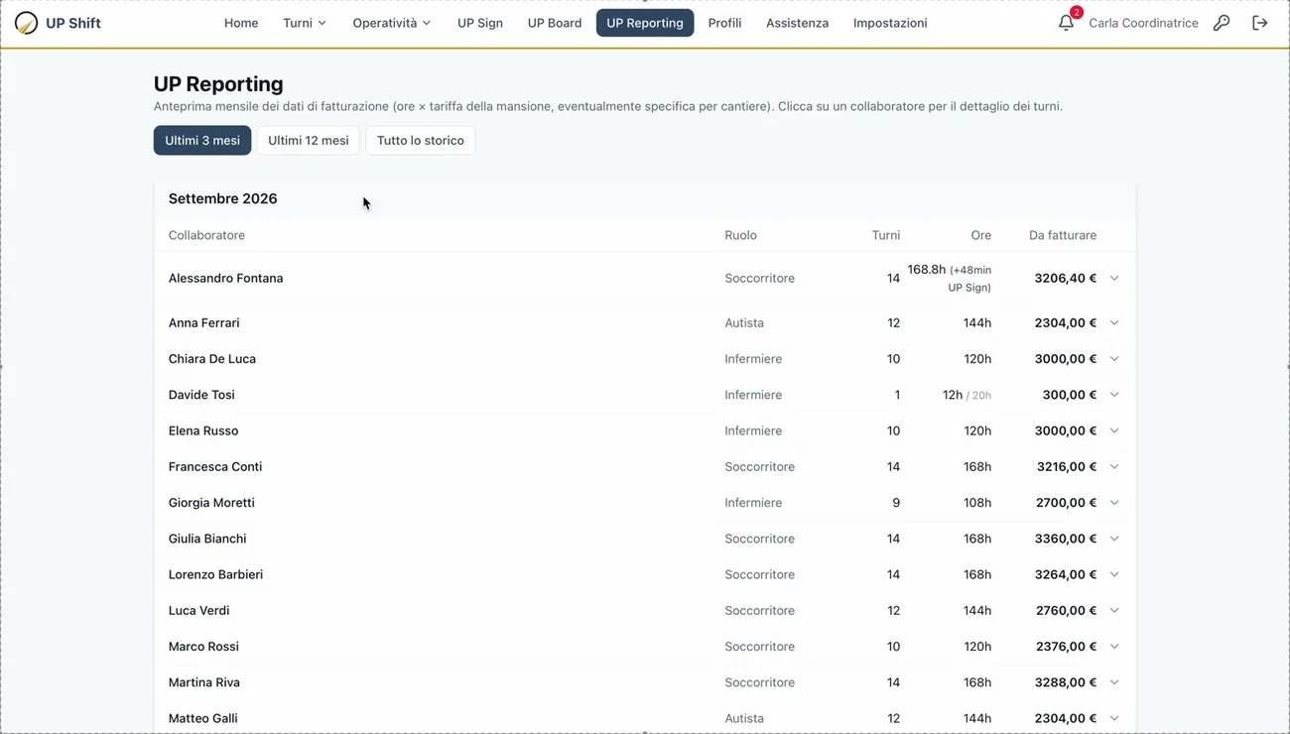Click Lorenzo Barbieri's 3264,00 € amount
Image resolution: width=1290 pixels, height=734 pixels.
1067,574
